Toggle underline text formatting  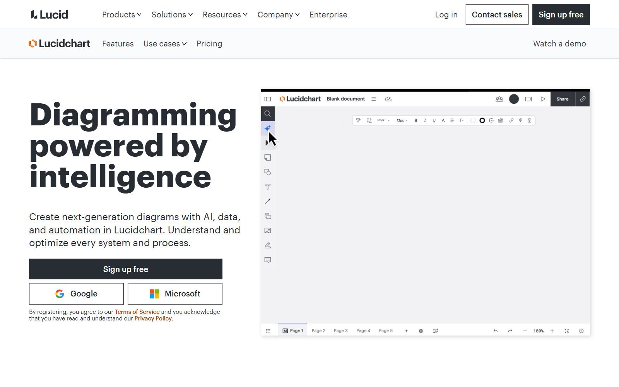tap(434, 120)
